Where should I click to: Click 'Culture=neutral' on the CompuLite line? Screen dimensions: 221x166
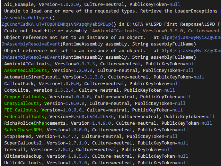click(x=99, y=90)
